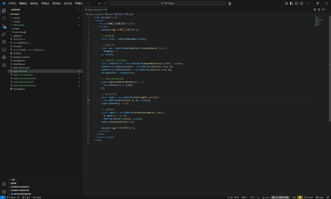
Task: Toggle the primary sidebar layout icon
Action: [x=292, y=3]
